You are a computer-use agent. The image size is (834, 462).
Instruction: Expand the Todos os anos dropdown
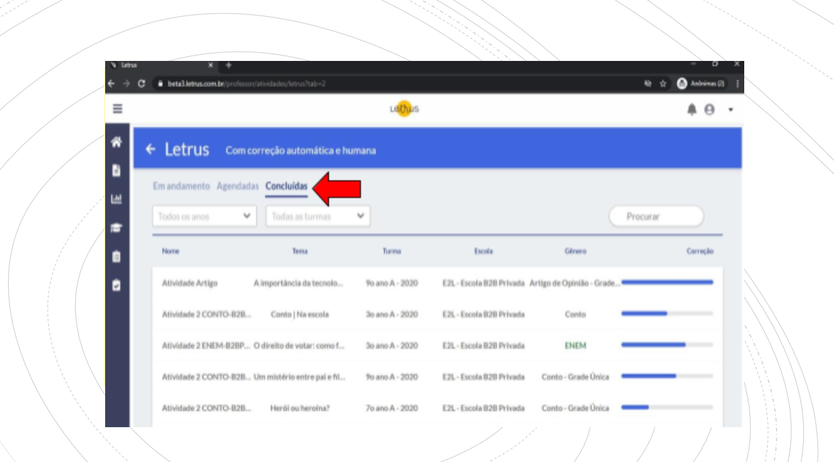[204, 216]
